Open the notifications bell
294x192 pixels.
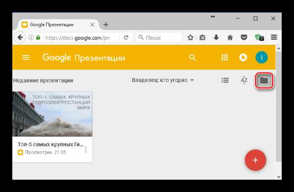click(x=243, y=57)
